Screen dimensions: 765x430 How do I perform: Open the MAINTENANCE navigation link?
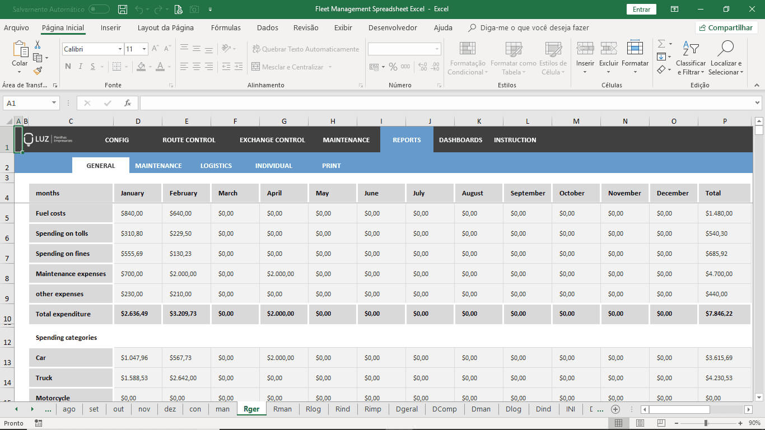(x=346, y=140)
